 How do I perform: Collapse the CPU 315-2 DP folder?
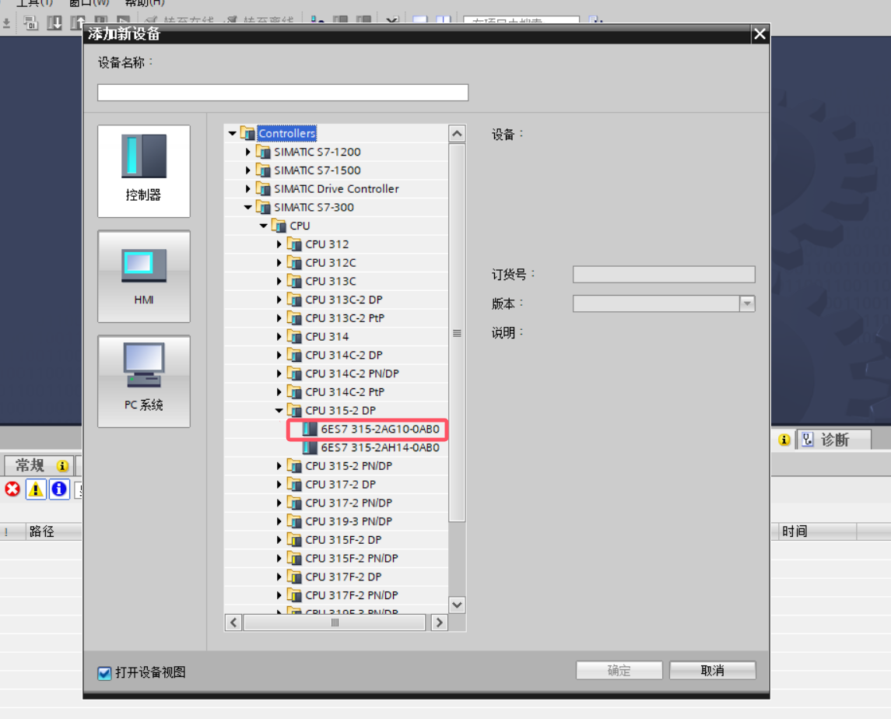(x=279, y=410)
